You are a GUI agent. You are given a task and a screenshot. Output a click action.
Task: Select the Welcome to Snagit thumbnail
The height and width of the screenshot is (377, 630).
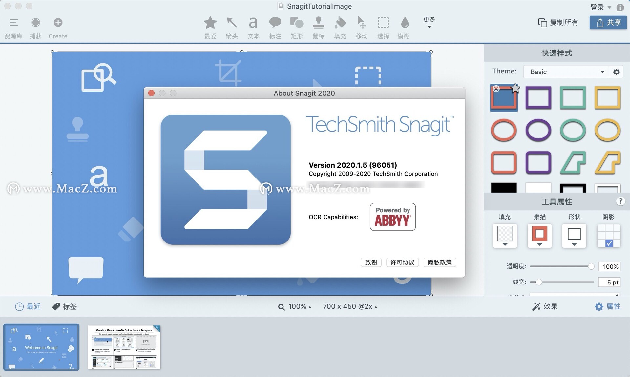(41, 347)
